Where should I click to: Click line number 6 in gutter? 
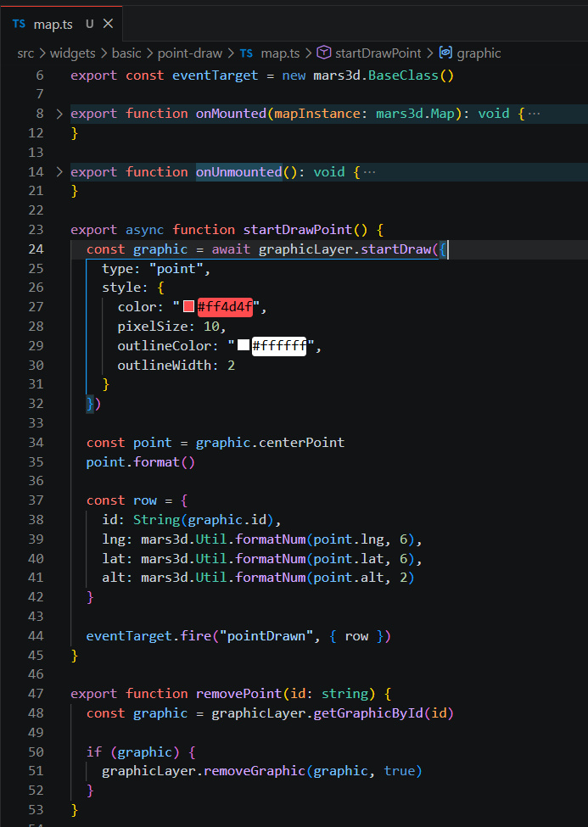tap(40, 75)
